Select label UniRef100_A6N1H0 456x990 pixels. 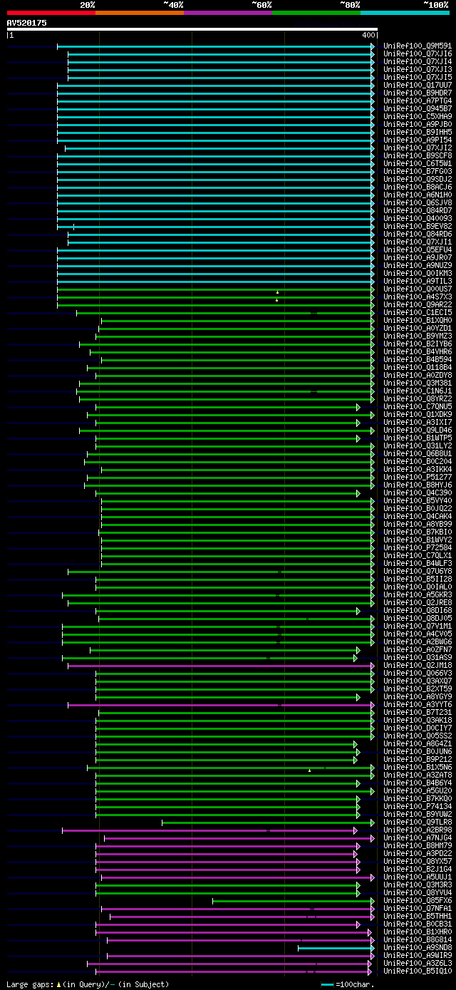(418, 195)
